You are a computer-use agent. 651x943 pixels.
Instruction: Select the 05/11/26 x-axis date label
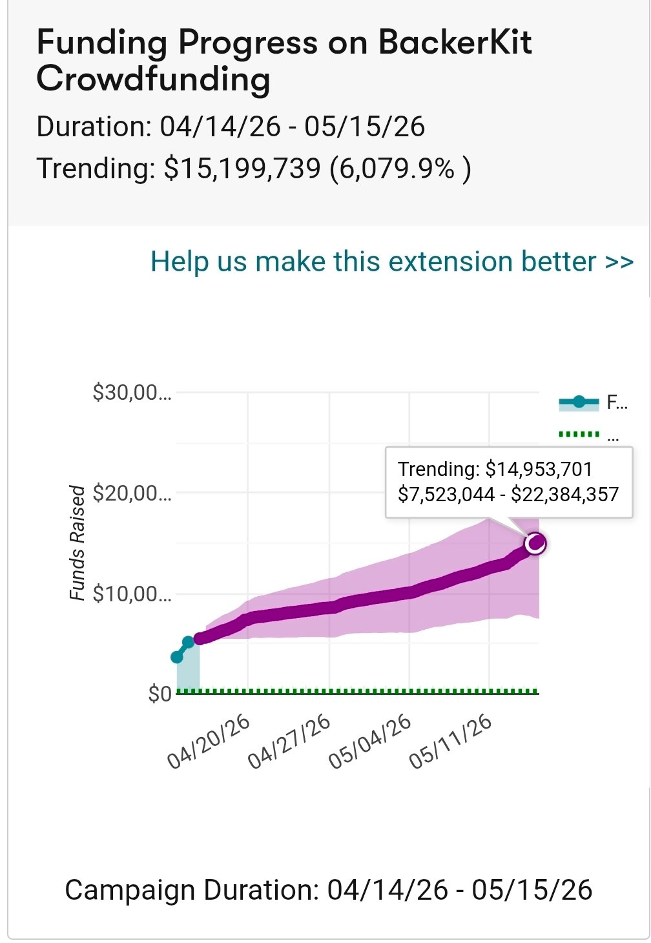click(451, 743)
